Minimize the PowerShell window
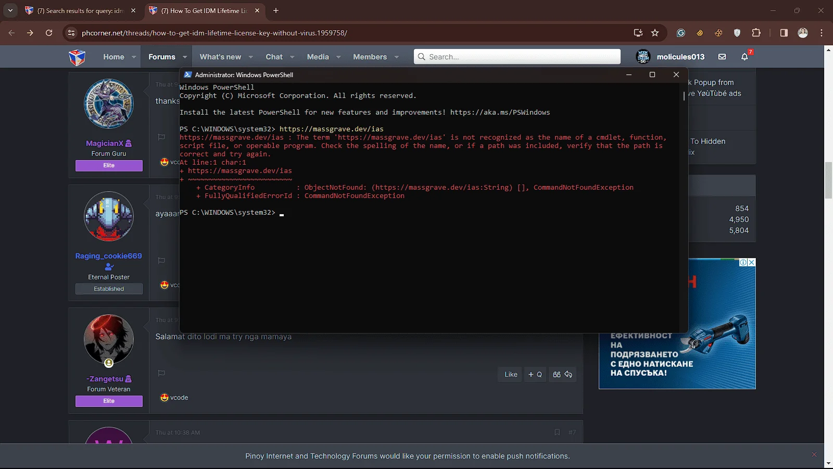Image resolution: width=833 pixels, height=469 pixels. pyautogui.click(x=629, y=75)
